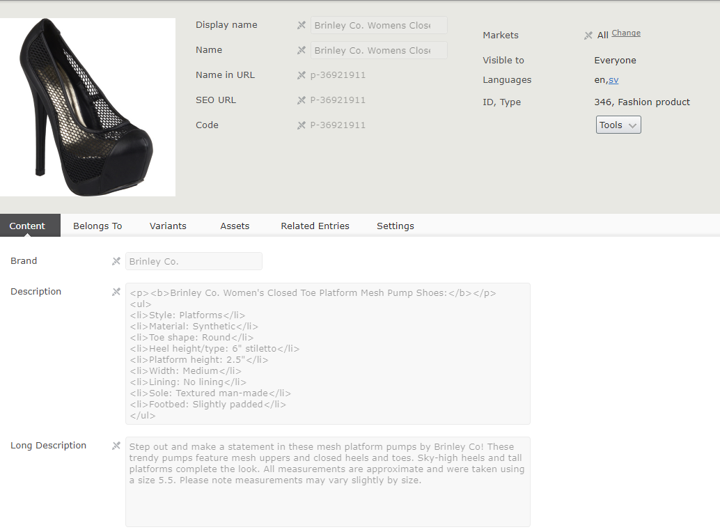Click the 'Visible to' label
Viewport: 720px width, 532px height.
coord(503,60)
